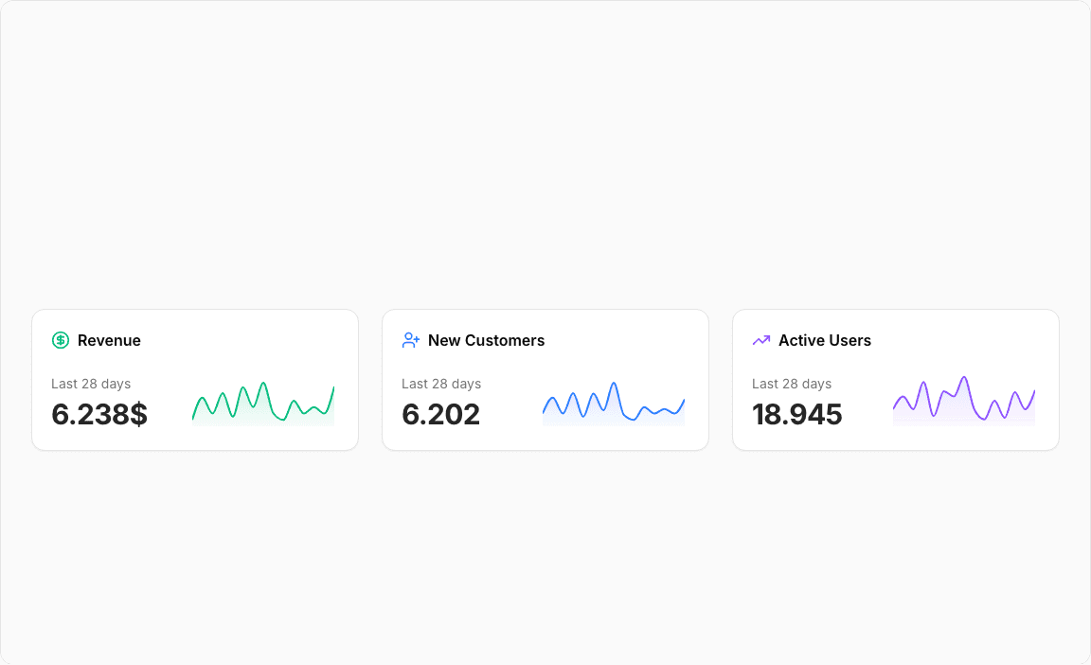Select the New Customers card title
This screenshot has height=665, width=1091.
pyautogui.click(x=486, y=340)
